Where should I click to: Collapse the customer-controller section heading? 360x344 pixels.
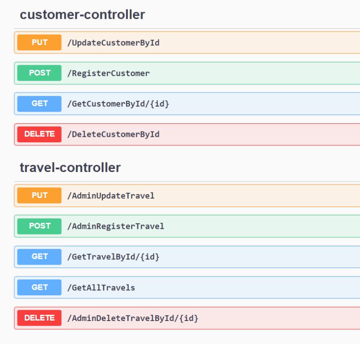click(x=82, y=14)
